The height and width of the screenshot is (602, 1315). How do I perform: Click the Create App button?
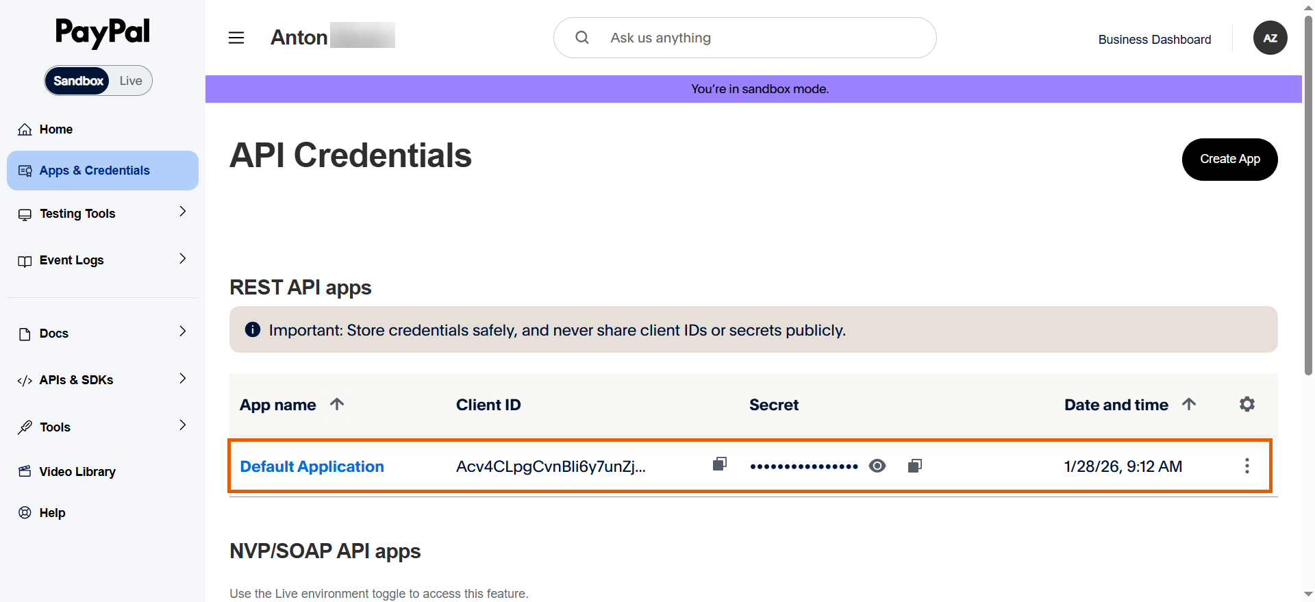[x=1229, y=160]
